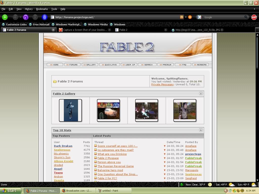Open the search engine dropdown beside Google icon
259x194 pixels.
point(203,17)
